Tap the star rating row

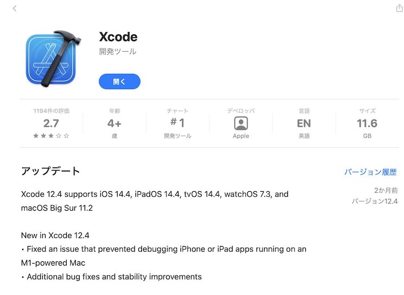(x=51, y=136)
